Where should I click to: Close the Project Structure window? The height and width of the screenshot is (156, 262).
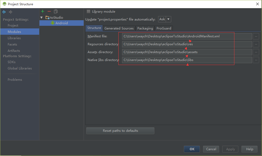(x=258, y=4)
